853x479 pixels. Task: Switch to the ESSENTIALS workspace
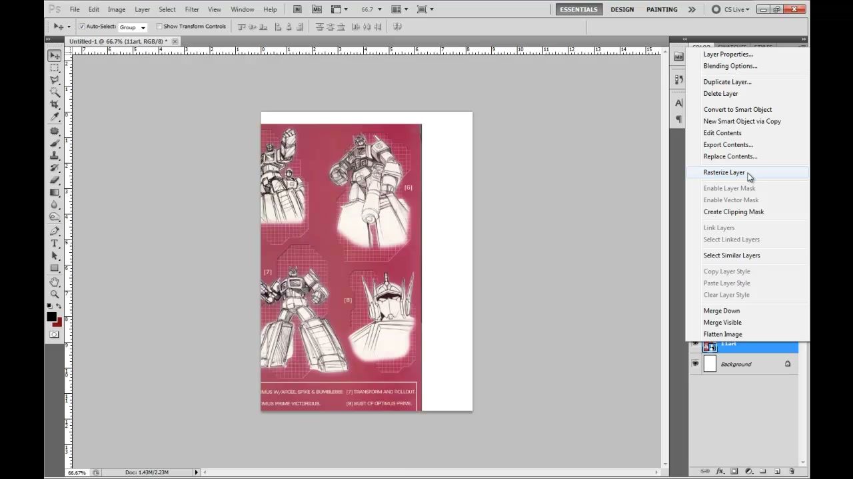click(x=578, y=9)
